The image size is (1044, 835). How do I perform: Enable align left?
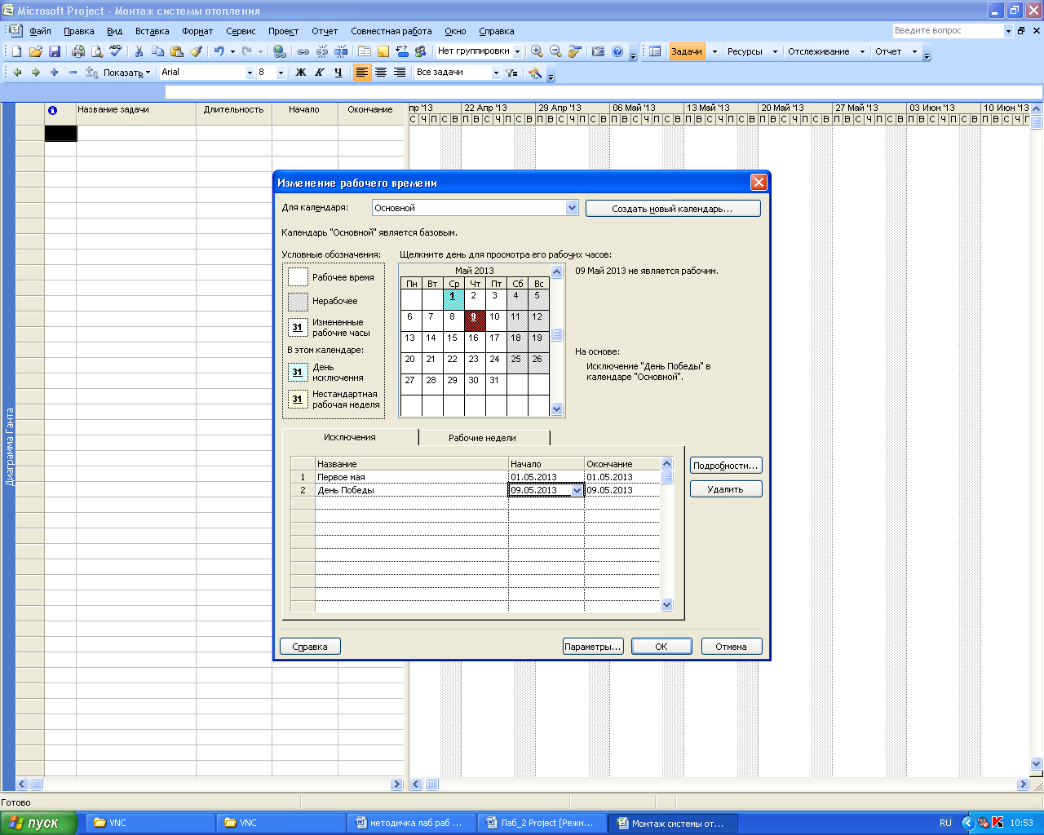(x=362, y=73)
